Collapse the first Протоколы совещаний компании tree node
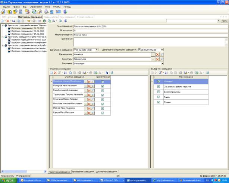 pos(2,26)
